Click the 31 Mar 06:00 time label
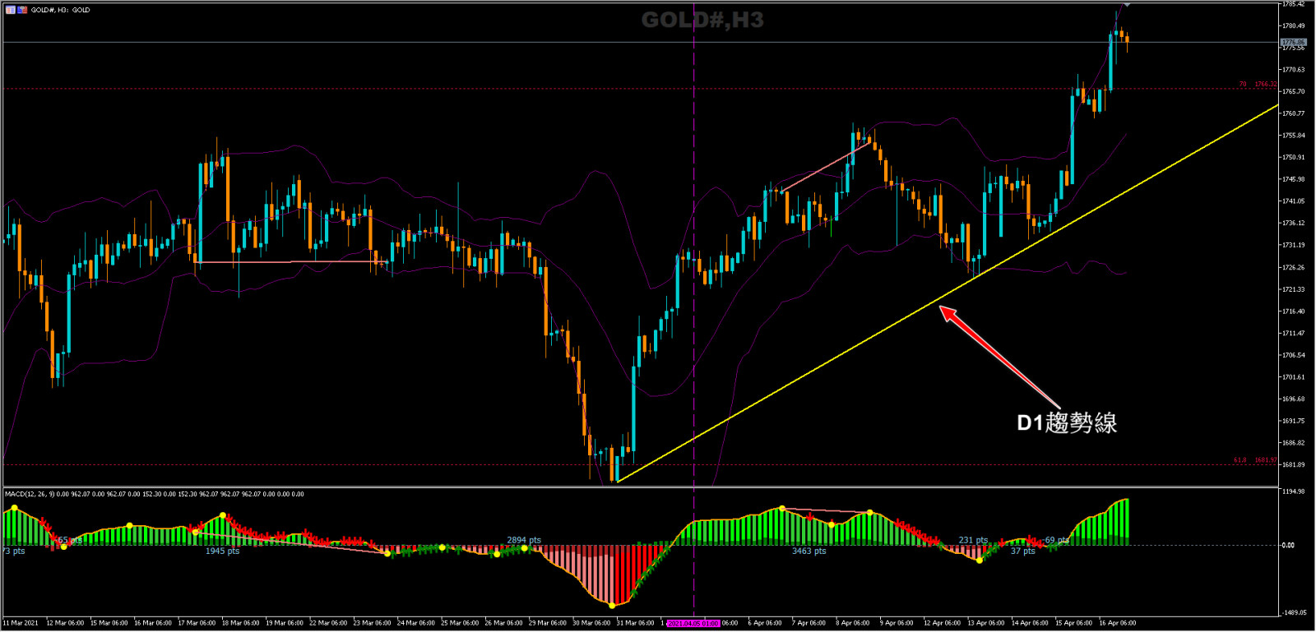The width and height of the screenshot is (1316, 632). click(x=635, y=623)
